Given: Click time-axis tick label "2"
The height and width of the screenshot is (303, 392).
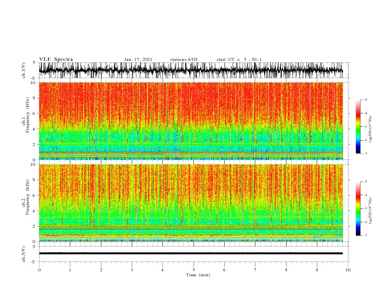Looking at the screenshot, I should tap(101, 270).
